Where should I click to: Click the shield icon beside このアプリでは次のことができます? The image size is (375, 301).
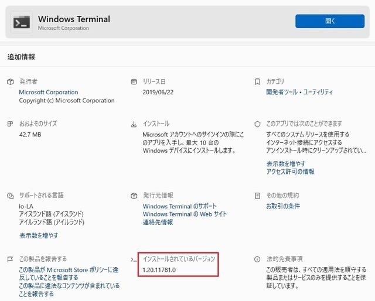(257, 124)
